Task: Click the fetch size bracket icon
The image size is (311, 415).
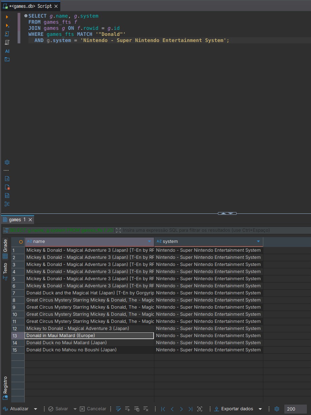Action: (200, 409)
